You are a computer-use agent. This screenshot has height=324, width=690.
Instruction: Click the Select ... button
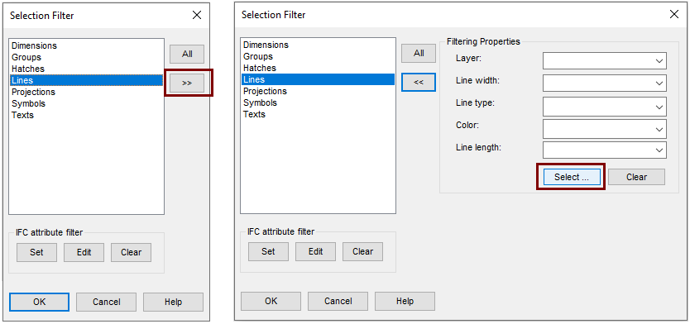pos(572,177)
